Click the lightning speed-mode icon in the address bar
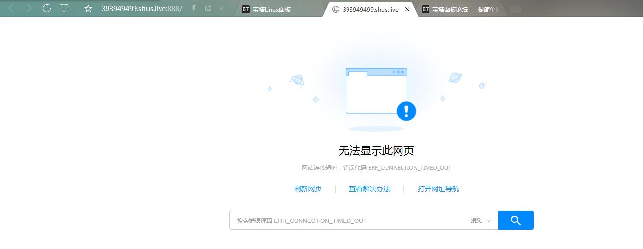The height and width of the screenshot is (249, 643). point(194,9)
